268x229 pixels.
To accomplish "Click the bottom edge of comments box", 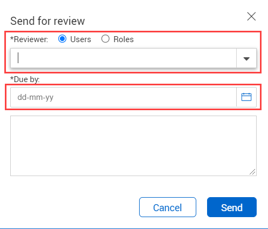I will 133,176.
